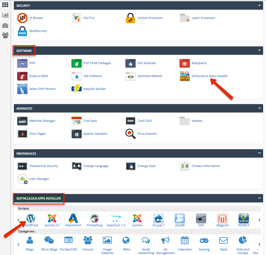The image size is (266, 255).
Task: Collapse the Advanced section
Action: tap(259, 108)
